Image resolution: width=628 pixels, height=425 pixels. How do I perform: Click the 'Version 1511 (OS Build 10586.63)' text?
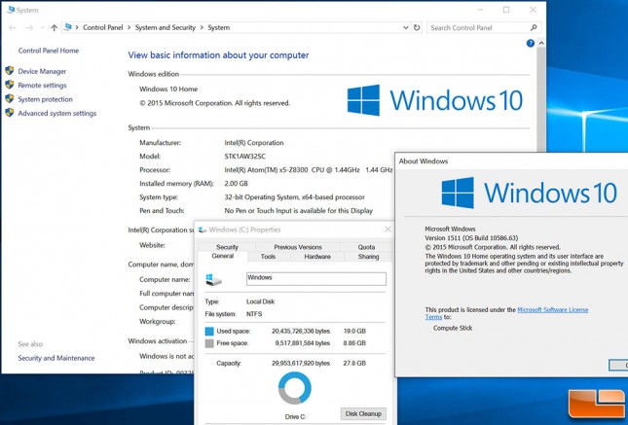(471, 237)
